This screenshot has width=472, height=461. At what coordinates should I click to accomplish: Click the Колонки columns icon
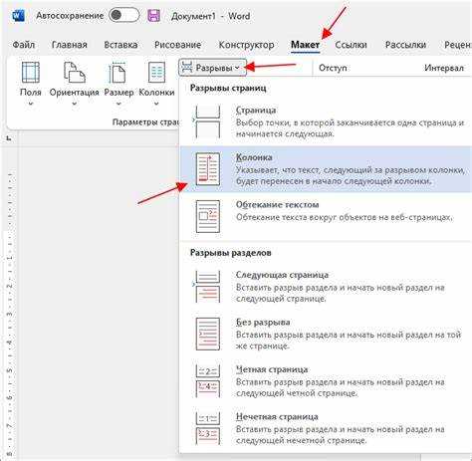[156, 73]
